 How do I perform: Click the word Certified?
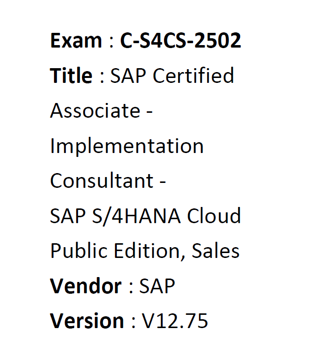193,75
